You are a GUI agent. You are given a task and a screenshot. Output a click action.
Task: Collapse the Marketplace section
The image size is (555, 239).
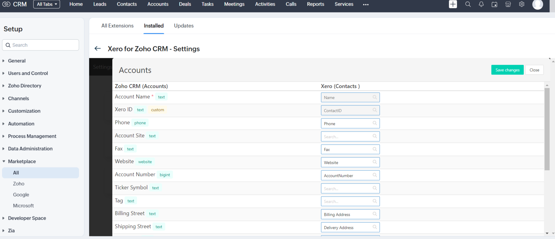pyautogui.click(x=22, y=162)
